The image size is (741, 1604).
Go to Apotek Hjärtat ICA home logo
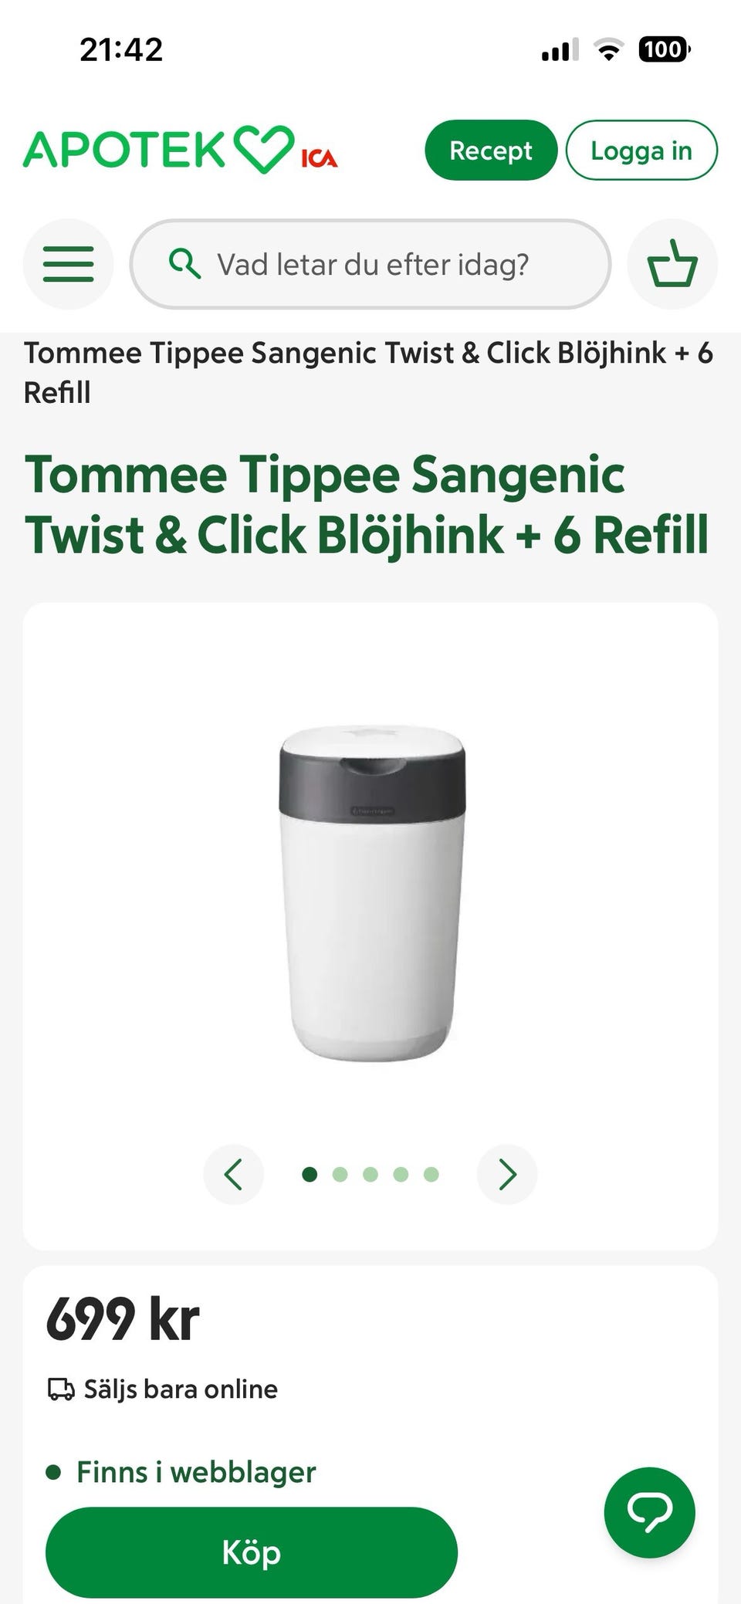coord(181,150)
